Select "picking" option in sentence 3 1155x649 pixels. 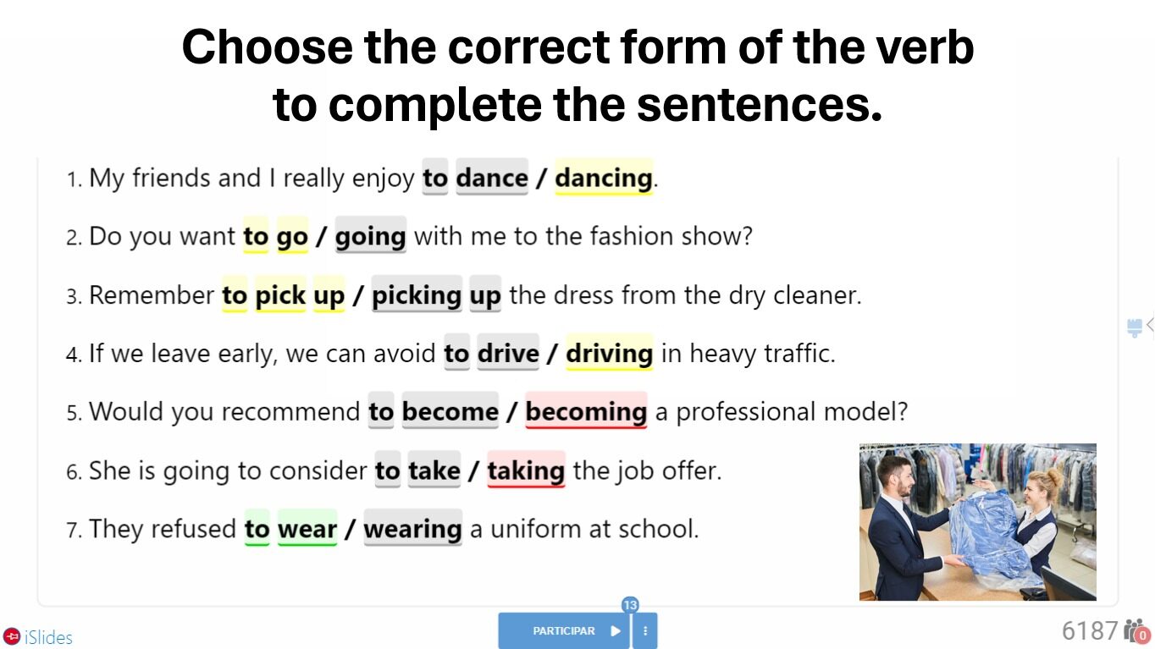coord(417,294)
